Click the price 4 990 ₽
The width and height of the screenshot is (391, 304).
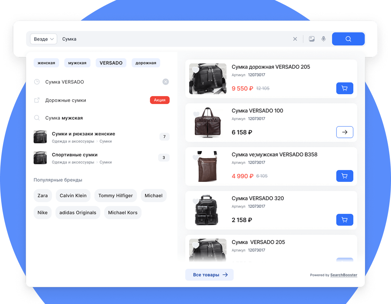point(243,176)
